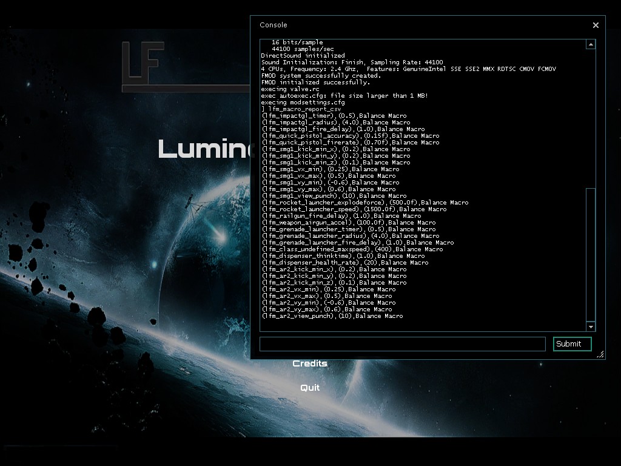Click the autoexec.cfg file size warning line
Screen dimensions: 621x466
click(344, 96)
